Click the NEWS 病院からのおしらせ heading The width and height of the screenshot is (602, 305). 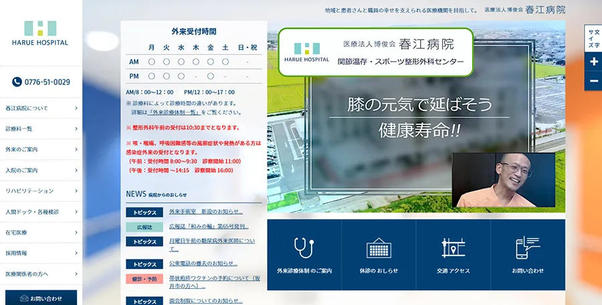(x=157, y=194)
